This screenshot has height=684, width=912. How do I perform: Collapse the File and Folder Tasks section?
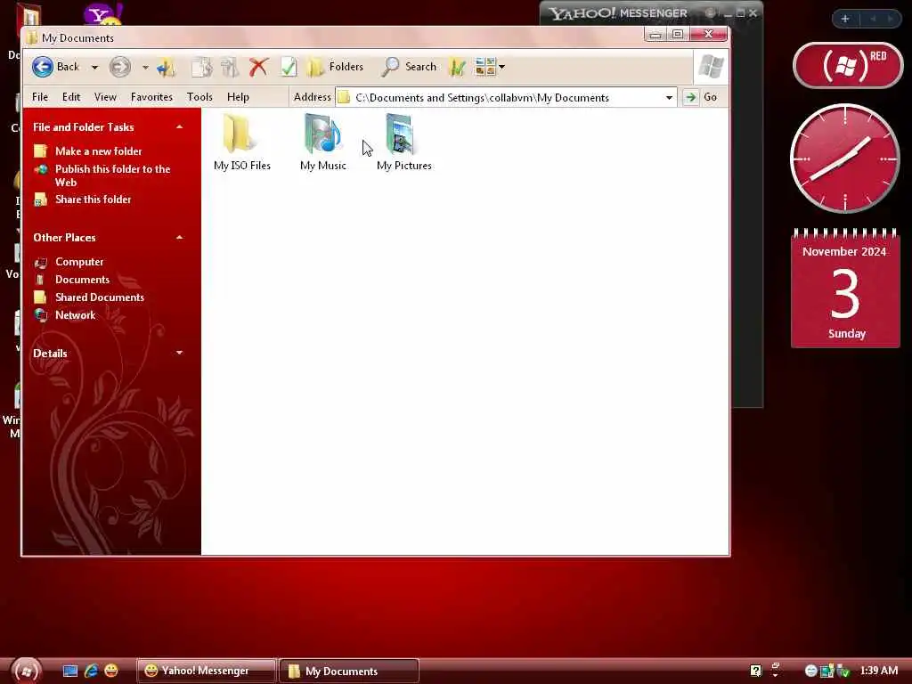click(179, 126)
